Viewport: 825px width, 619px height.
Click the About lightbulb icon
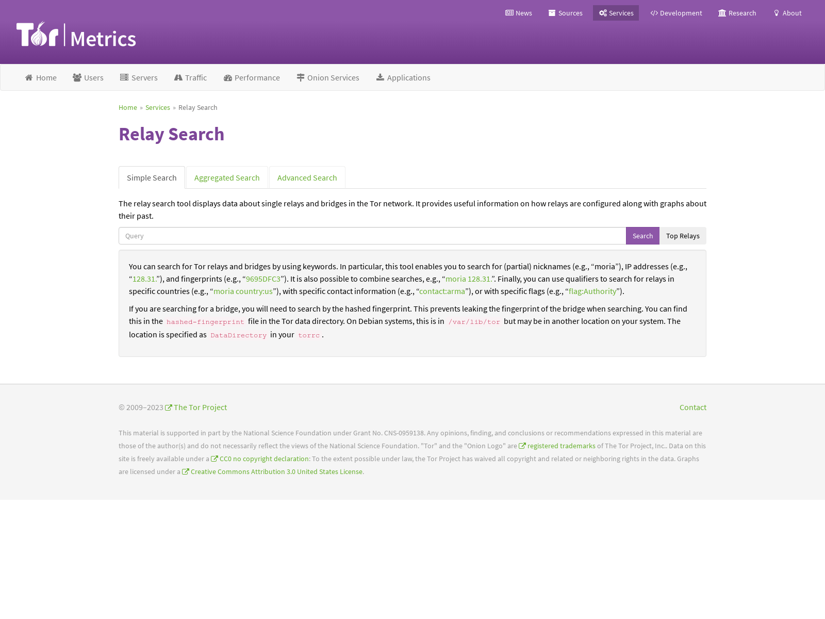tap(777, 13)
